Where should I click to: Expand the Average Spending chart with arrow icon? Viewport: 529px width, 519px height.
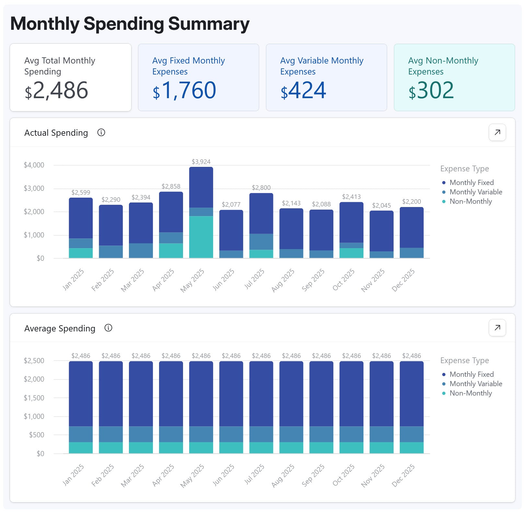click(497, 328)
